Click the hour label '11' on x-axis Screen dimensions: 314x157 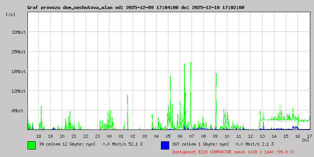(x=239, y=136)
